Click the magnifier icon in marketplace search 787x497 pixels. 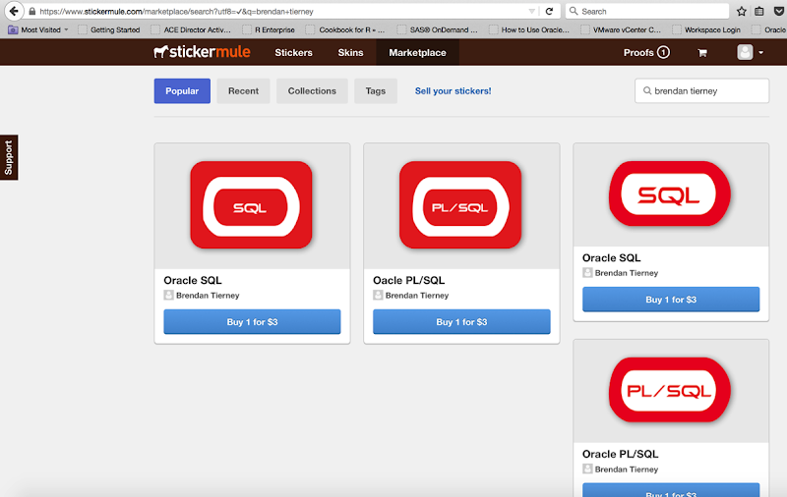[x=647, y=90]
